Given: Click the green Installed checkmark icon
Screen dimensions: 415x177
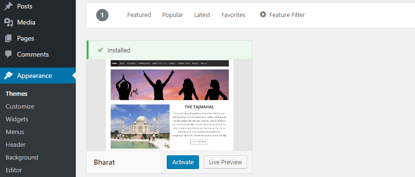Looking at the screenshot, I should [x=100, y=50].
